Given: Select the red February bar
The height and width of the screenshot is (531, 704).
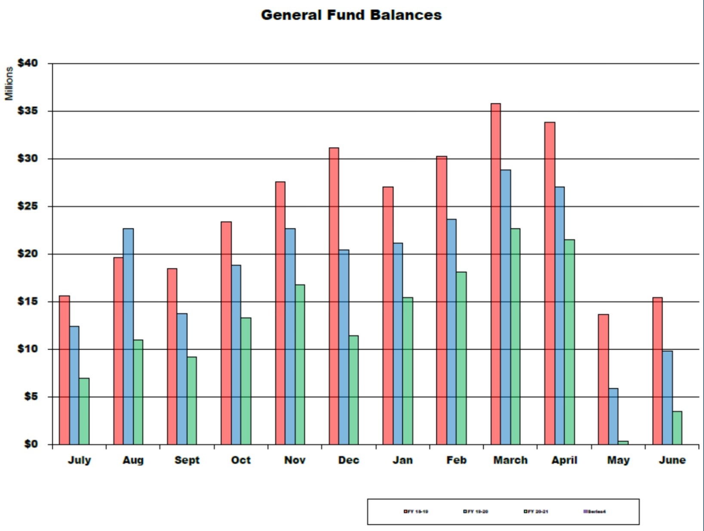Looking at the screenshot, I should [442, 300].
